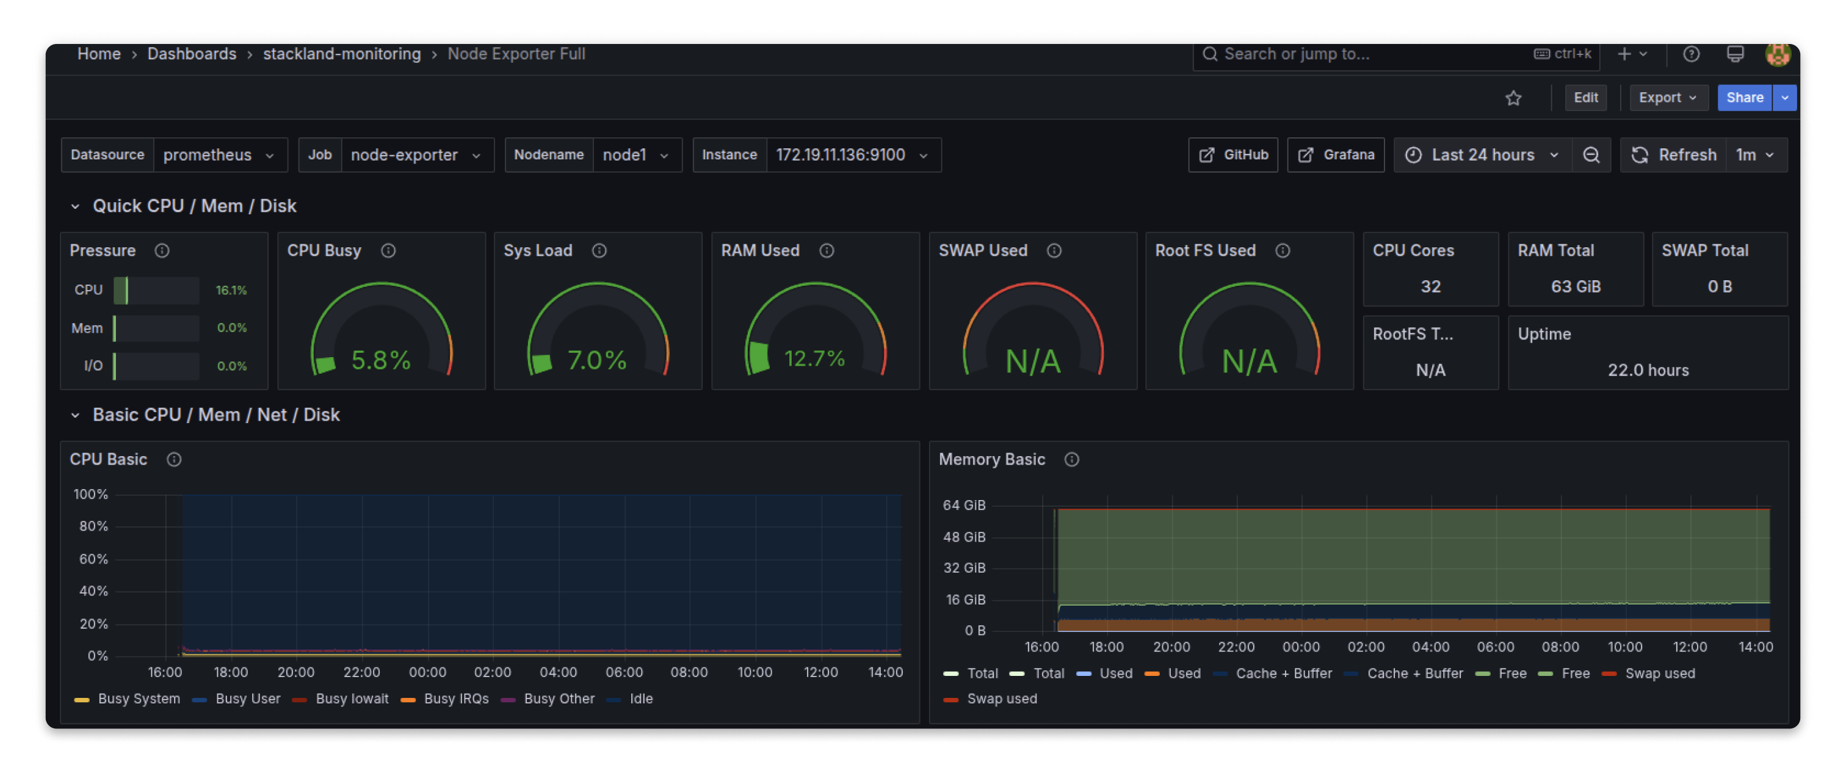
Task: Open the Instance address dropdown
Action: coord(853,155)
